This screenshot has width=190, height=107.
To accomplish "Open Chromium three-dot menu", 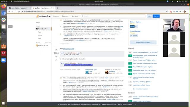I will coord(188,12).
